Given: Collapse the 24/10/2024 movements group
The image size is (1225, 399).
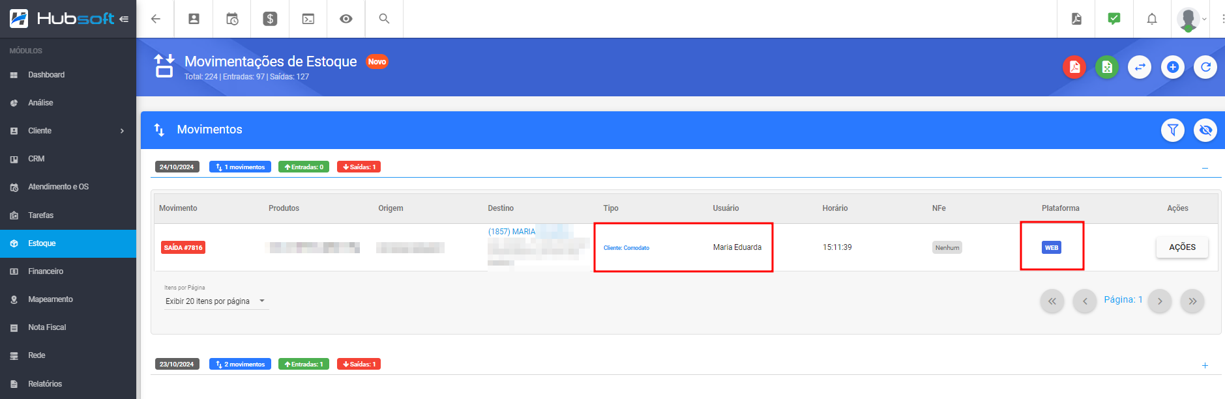Looking at the screenshot, I should (1205, 168).
